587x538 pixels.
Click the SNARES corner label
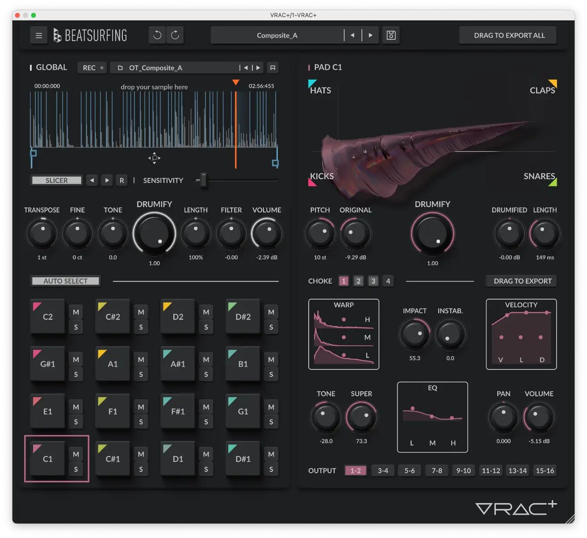coord(540,176)
